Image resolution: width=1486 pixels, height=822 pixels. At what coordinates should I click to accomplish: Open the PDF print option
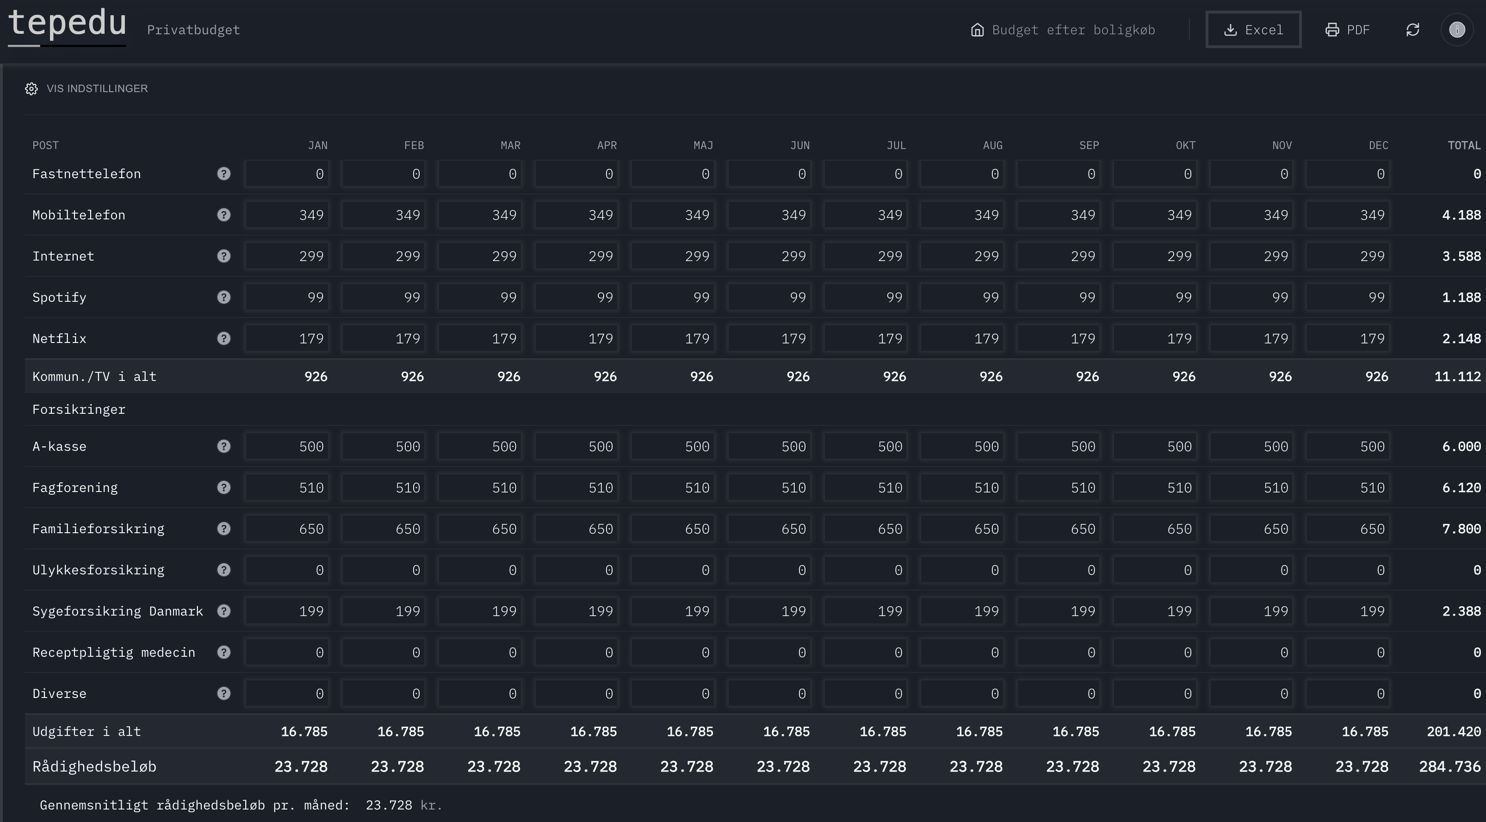tap(1347, 30)
